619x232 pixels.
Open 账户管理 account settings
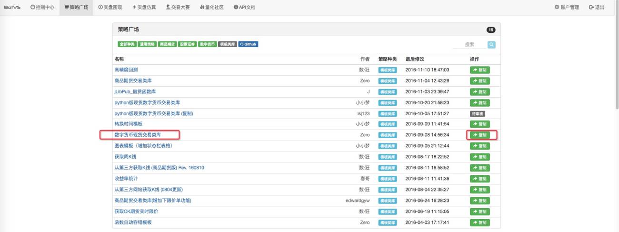(x=567, y=8)
